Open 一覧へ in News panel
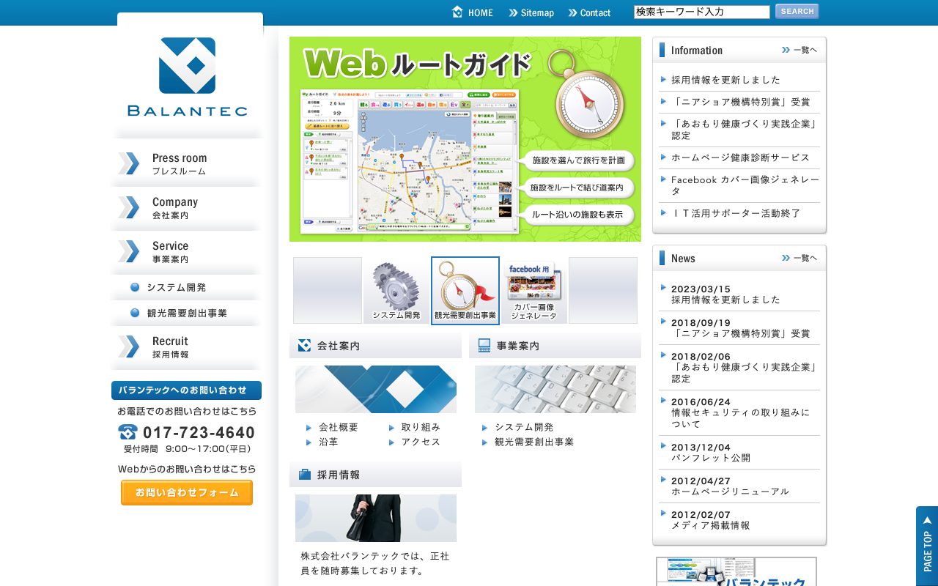The image size is (938, 586). [x=799, y=258]
